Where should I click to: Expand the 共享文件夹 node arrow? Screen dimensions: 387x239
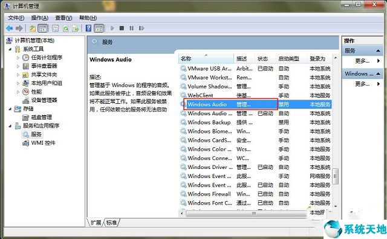18,75
